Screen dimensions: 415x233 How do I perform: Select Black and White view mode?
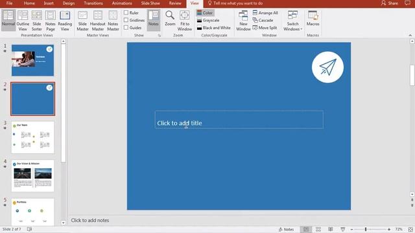click(213, 27)
